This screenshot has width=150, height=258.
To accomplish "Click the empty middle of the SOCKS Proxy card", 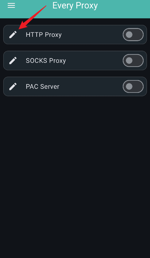I will 94,60.
